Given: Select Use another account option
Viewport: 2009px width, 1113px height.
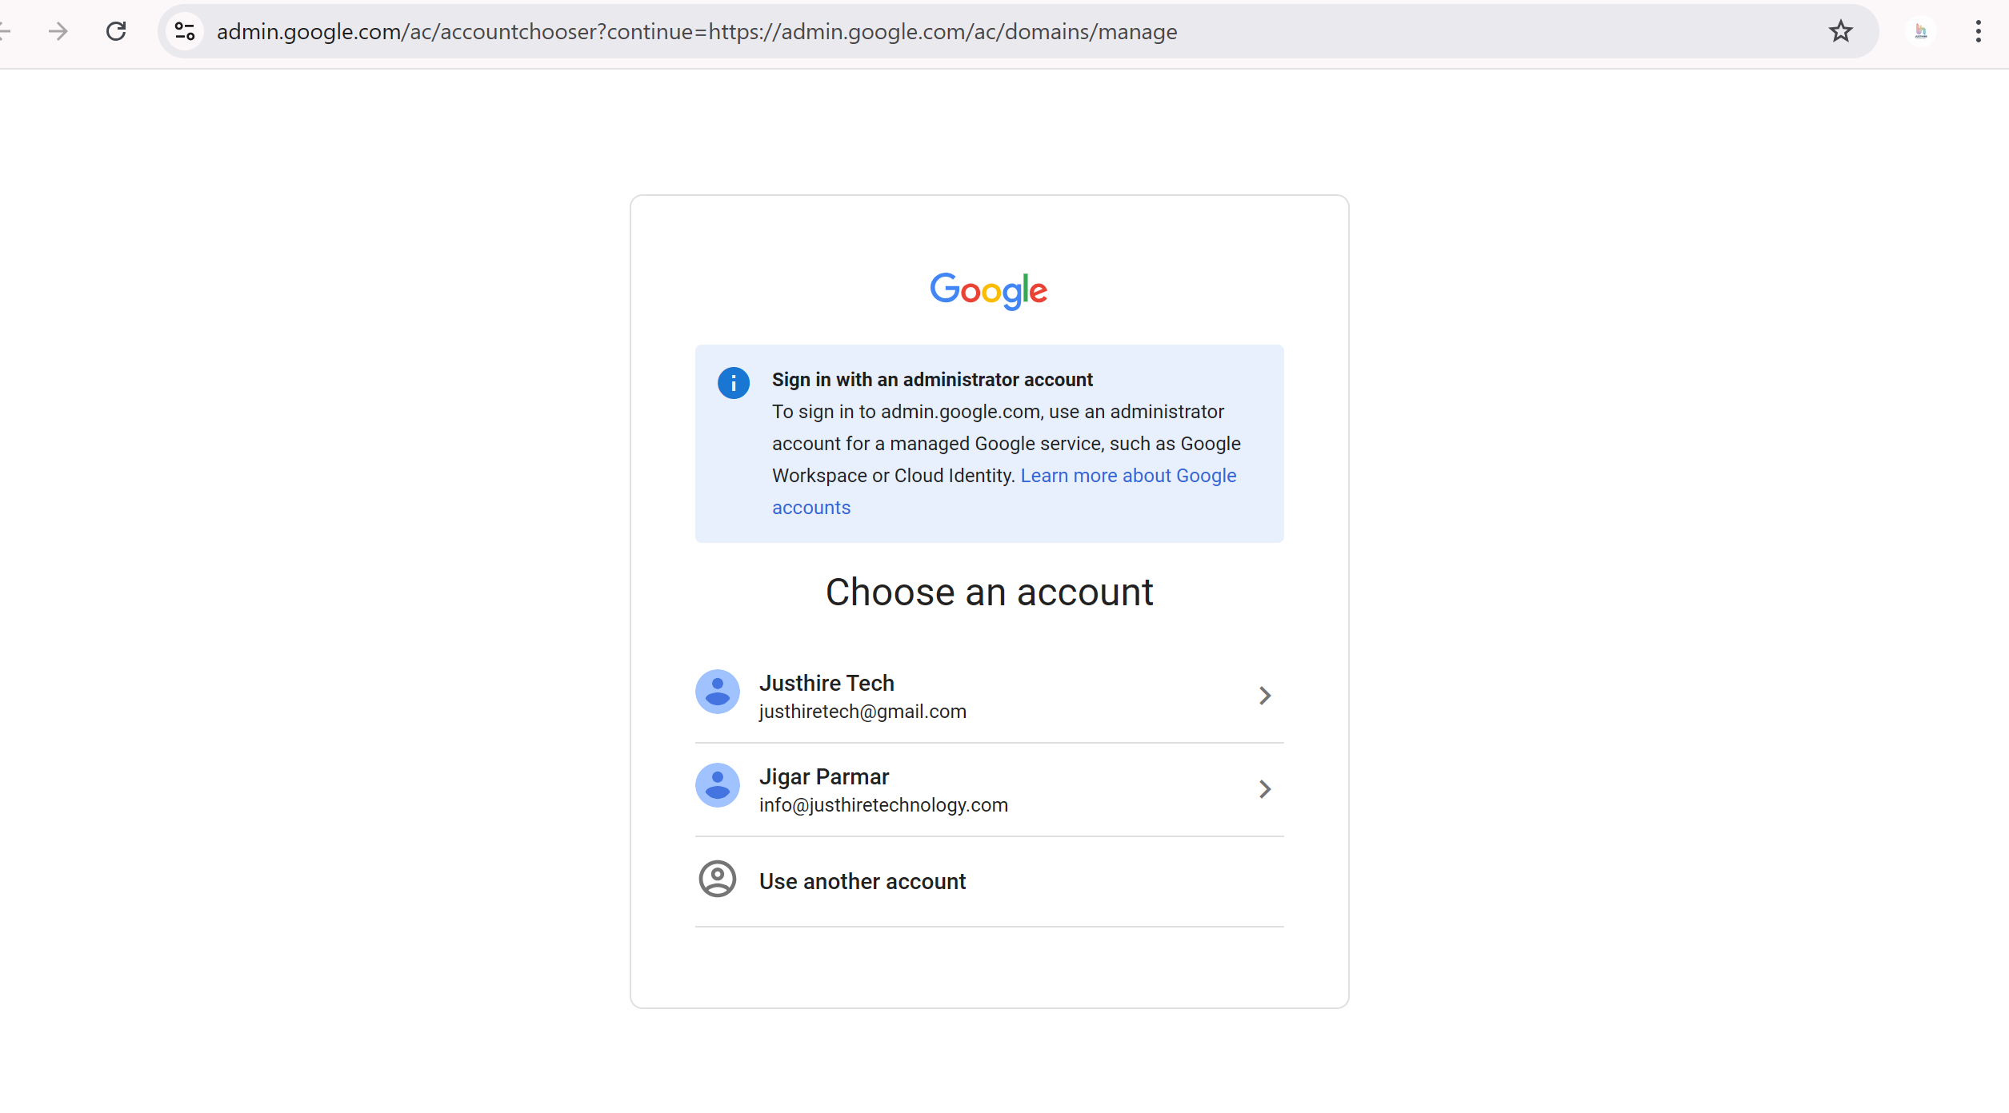Looking at the screenshot, I should coord(862,881).
